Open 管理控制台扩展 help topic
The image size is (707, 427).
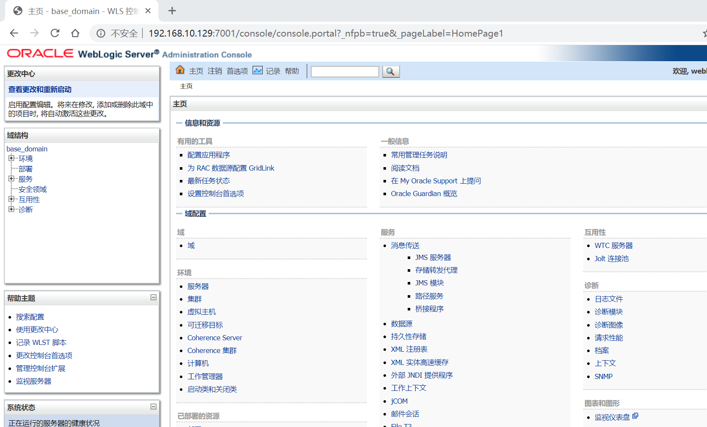[x=41, y=368]
